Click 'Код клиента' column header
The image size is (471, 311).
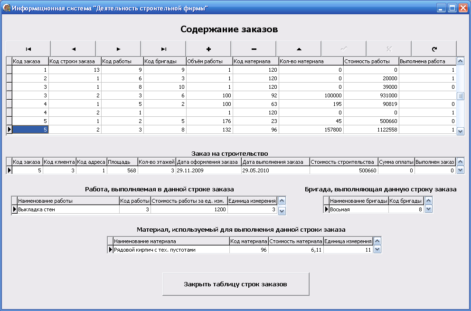click(59, 162)
